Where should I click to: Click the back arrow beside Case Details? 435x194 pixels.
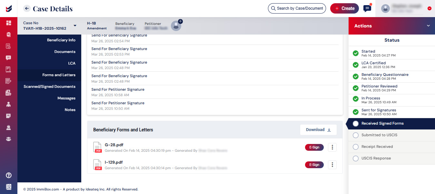pyautogui.click(x=27, y=8)
